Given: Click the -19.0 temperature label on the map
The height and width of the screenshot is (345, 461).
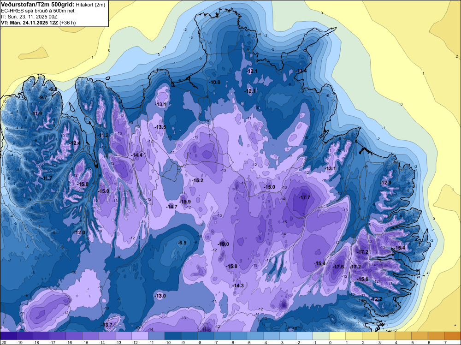Looking at the screenshot, I should pyautogui.click(x=223, y=244).
